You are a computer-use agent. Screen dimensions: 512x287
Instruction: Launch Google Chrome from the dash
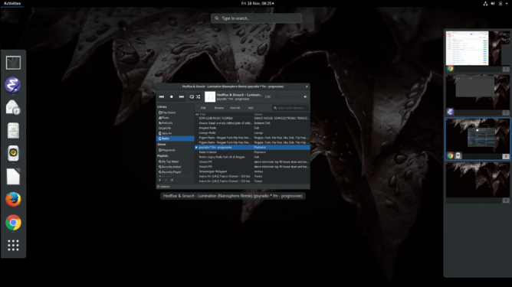[13, 223]
